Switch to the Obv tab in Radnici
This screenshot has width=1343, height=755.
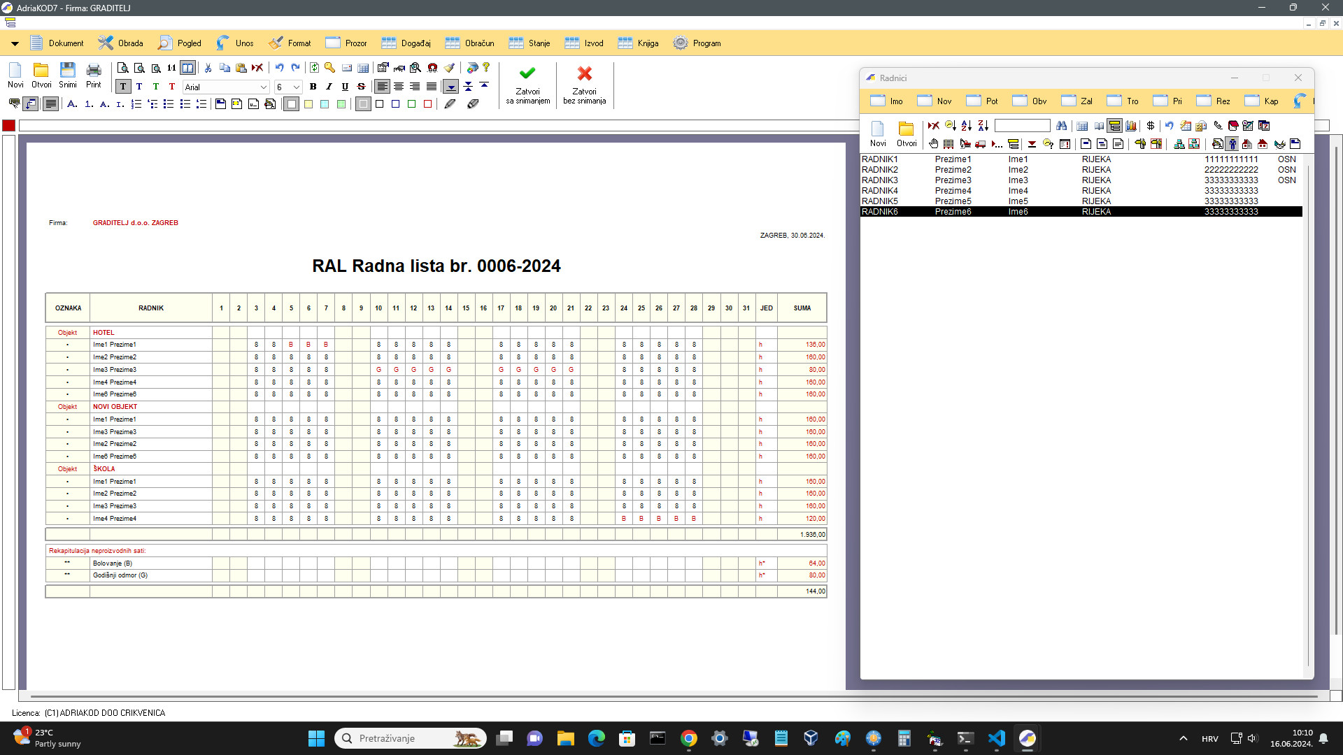(1030, 101)
